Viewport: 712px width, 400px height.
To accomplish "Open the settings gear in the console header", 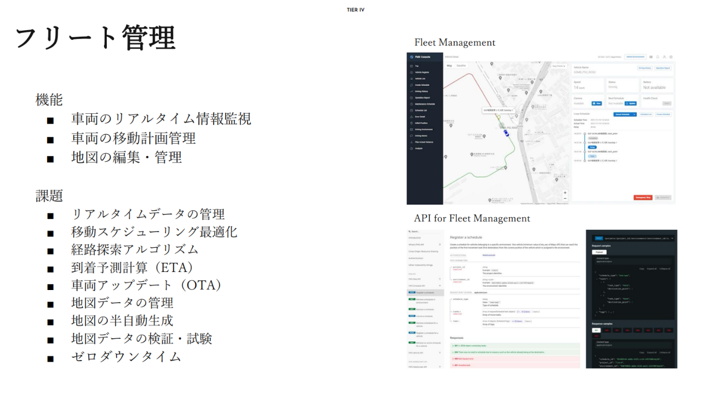I will click(671, 57).
